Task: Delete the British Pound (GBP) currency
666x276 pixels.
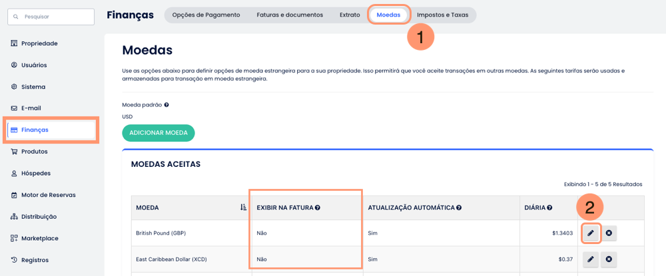Action: pyautogui.click(x=609, y=233)
